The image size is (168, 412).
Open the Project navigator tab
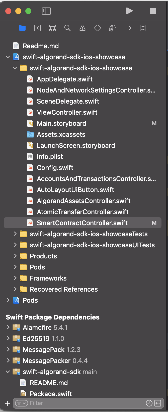pyautogui.click(x=22, y=28)
